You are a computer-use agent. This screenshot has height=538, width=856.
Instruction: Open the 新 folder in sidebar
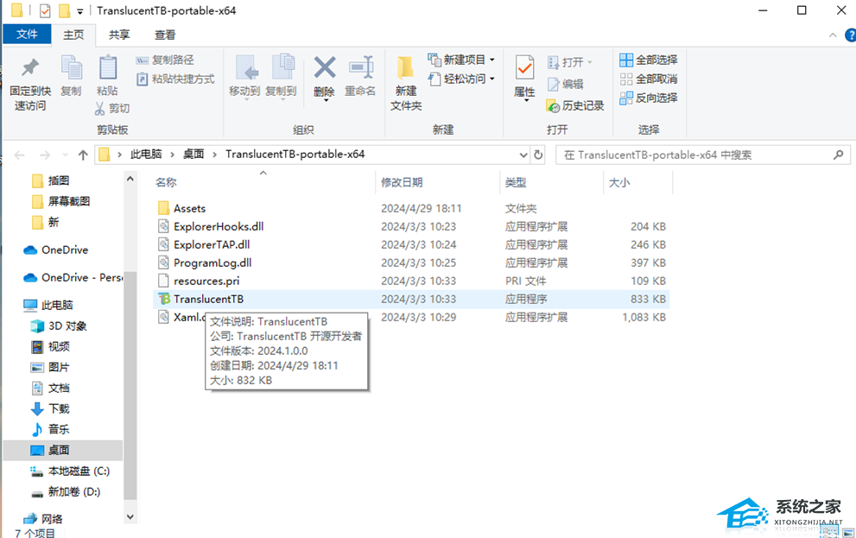coord(53,222)
